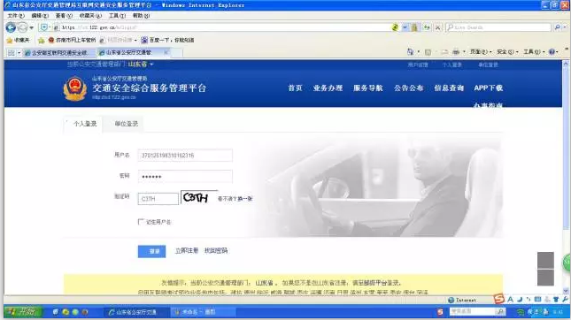Go to 首页 in site navigation
The width and height of the screenshot is (571, 320).
[x=295, y=88]
